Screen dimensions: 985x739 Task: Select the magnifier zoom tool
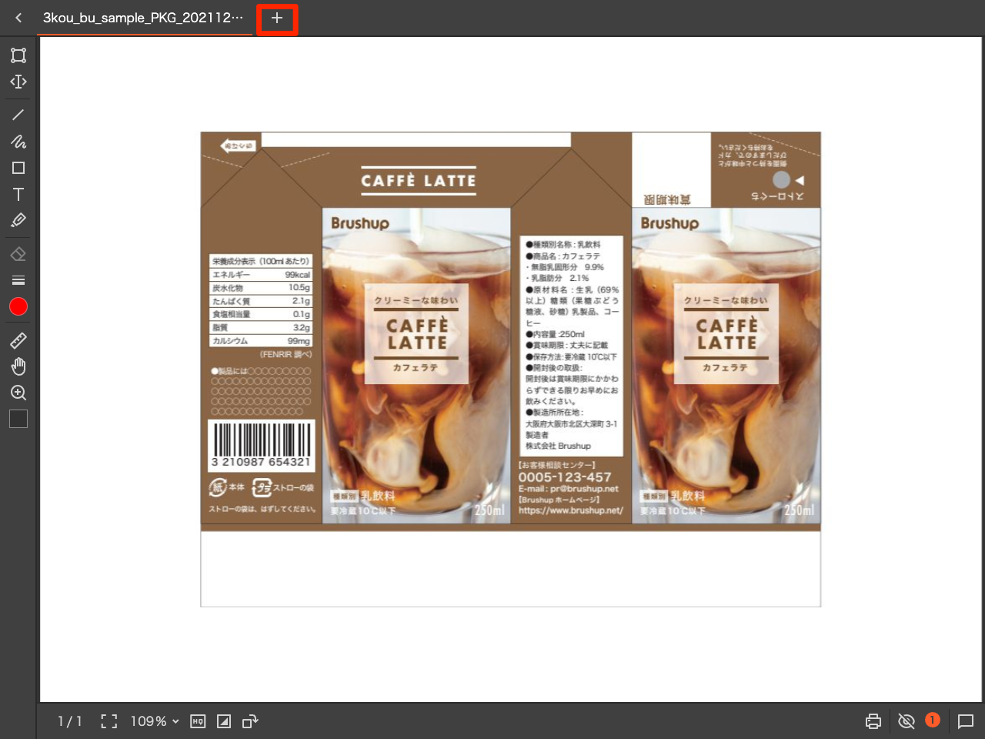coord(18,393)
